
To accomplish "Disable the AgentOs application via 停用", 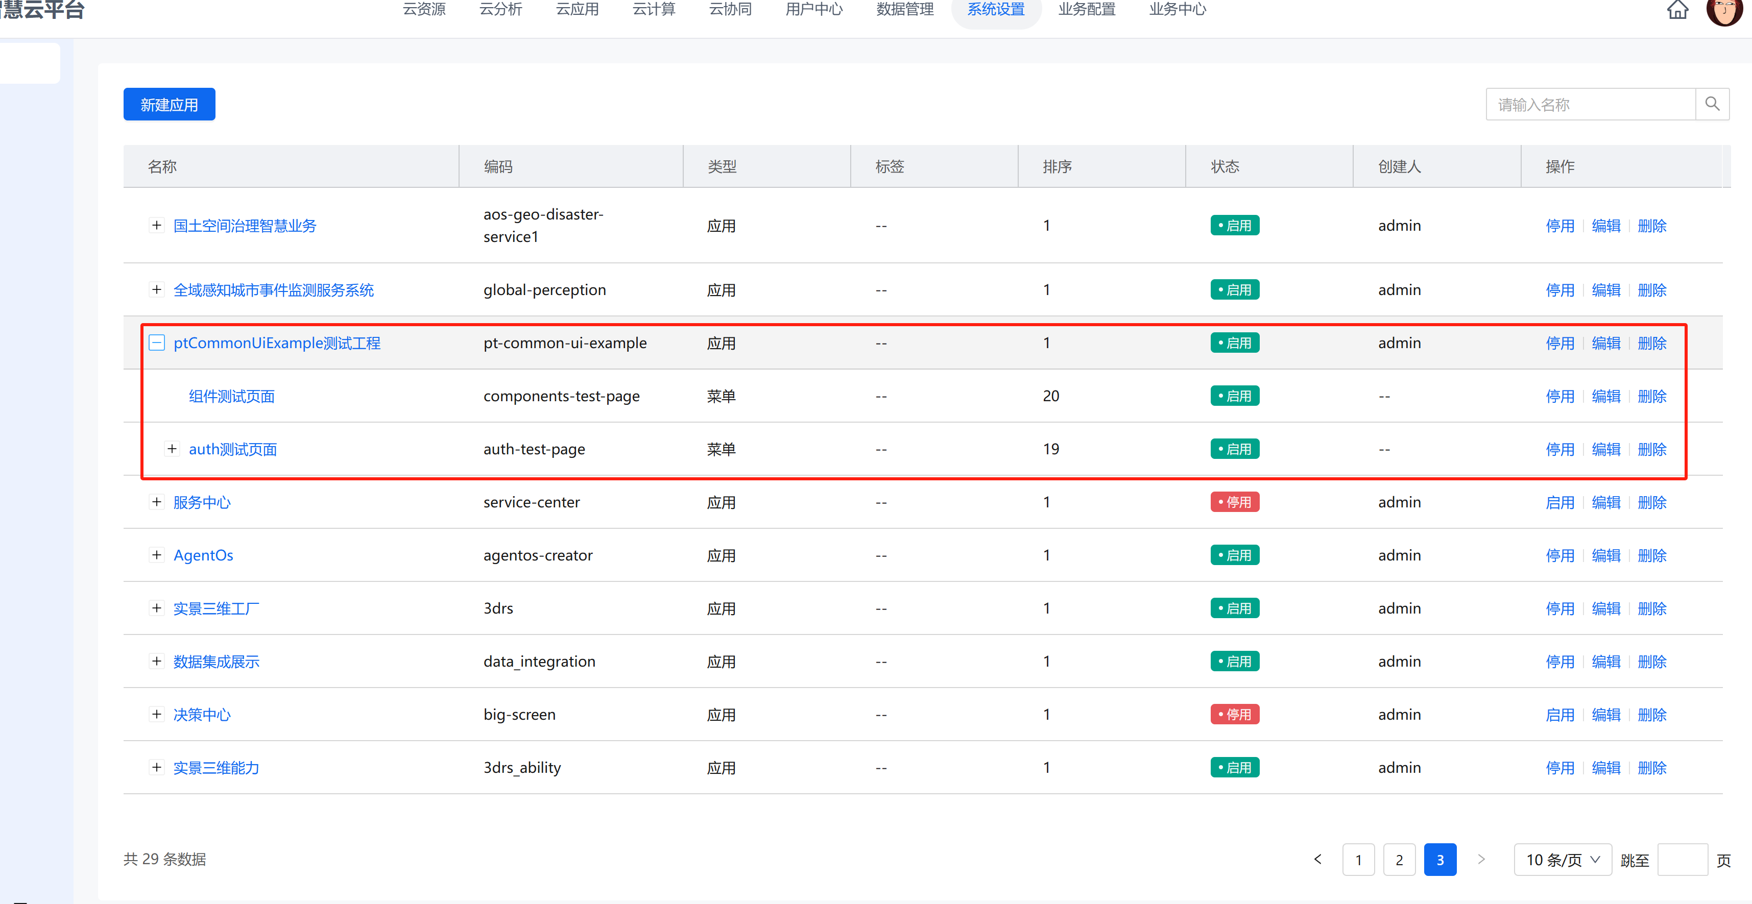I will coord(1559,555).
